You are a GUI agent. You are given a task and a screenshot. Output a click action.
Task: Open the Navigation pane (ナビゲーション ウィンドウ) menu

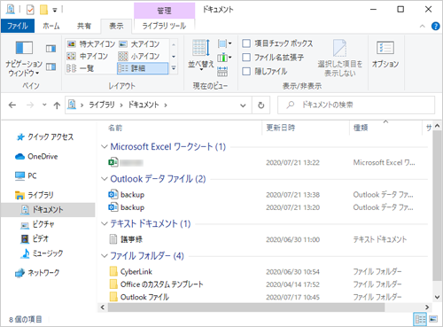pyautogui.click(x=24, y=58)
